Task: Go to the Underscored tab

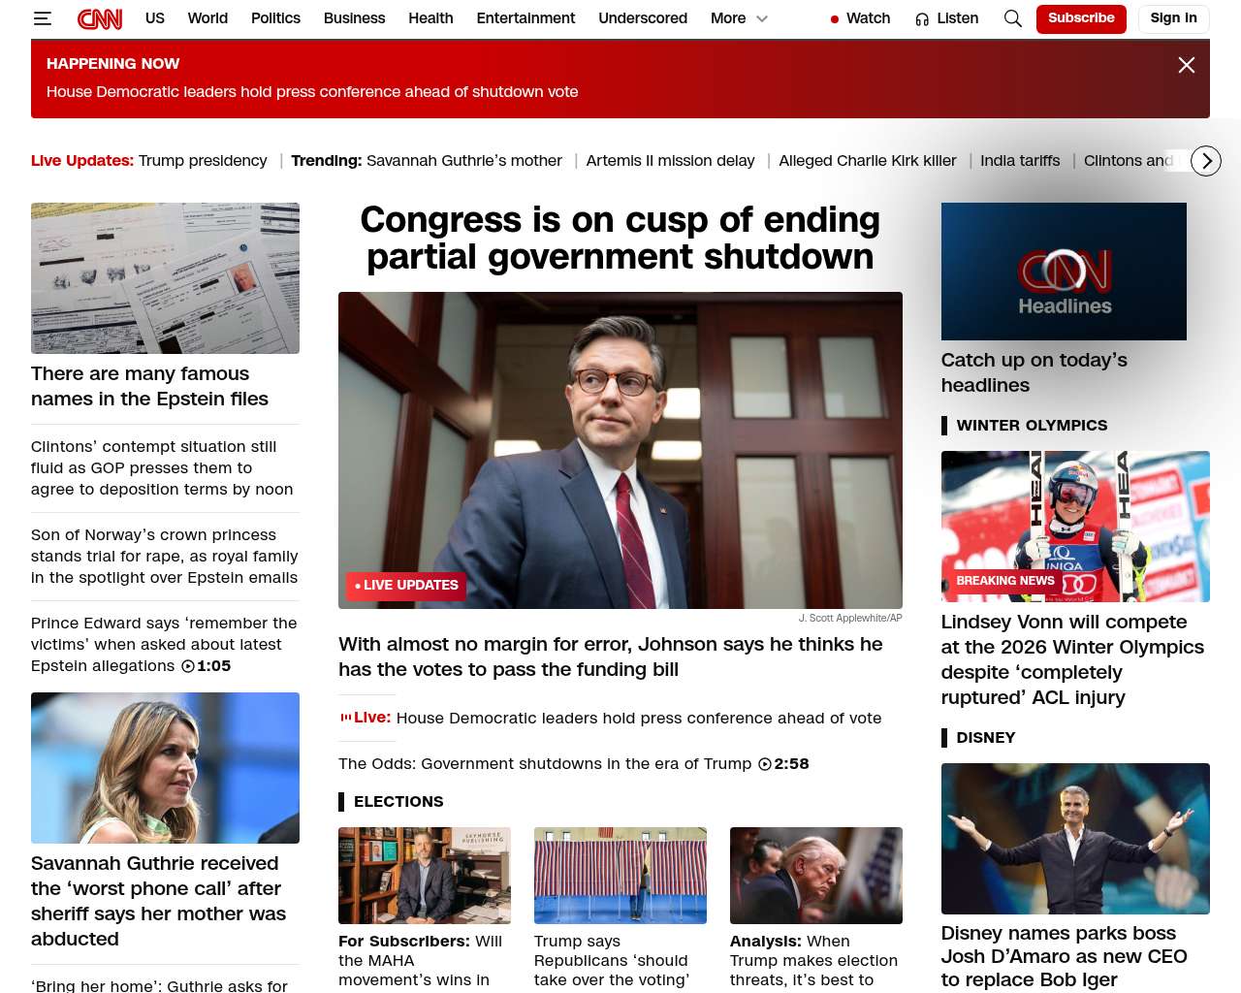Action: click(x=643, y=18)
